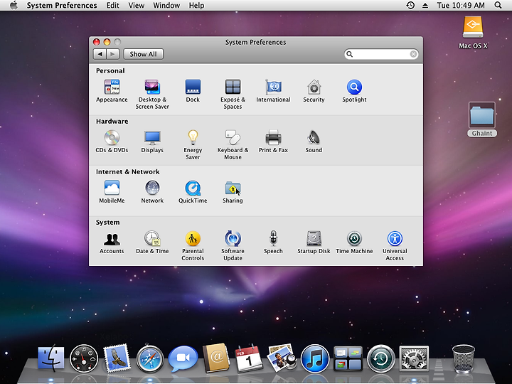The width and height of the screenshot is (512, 384).
Task: Open the Sharing preference pane
Action: 233,192
